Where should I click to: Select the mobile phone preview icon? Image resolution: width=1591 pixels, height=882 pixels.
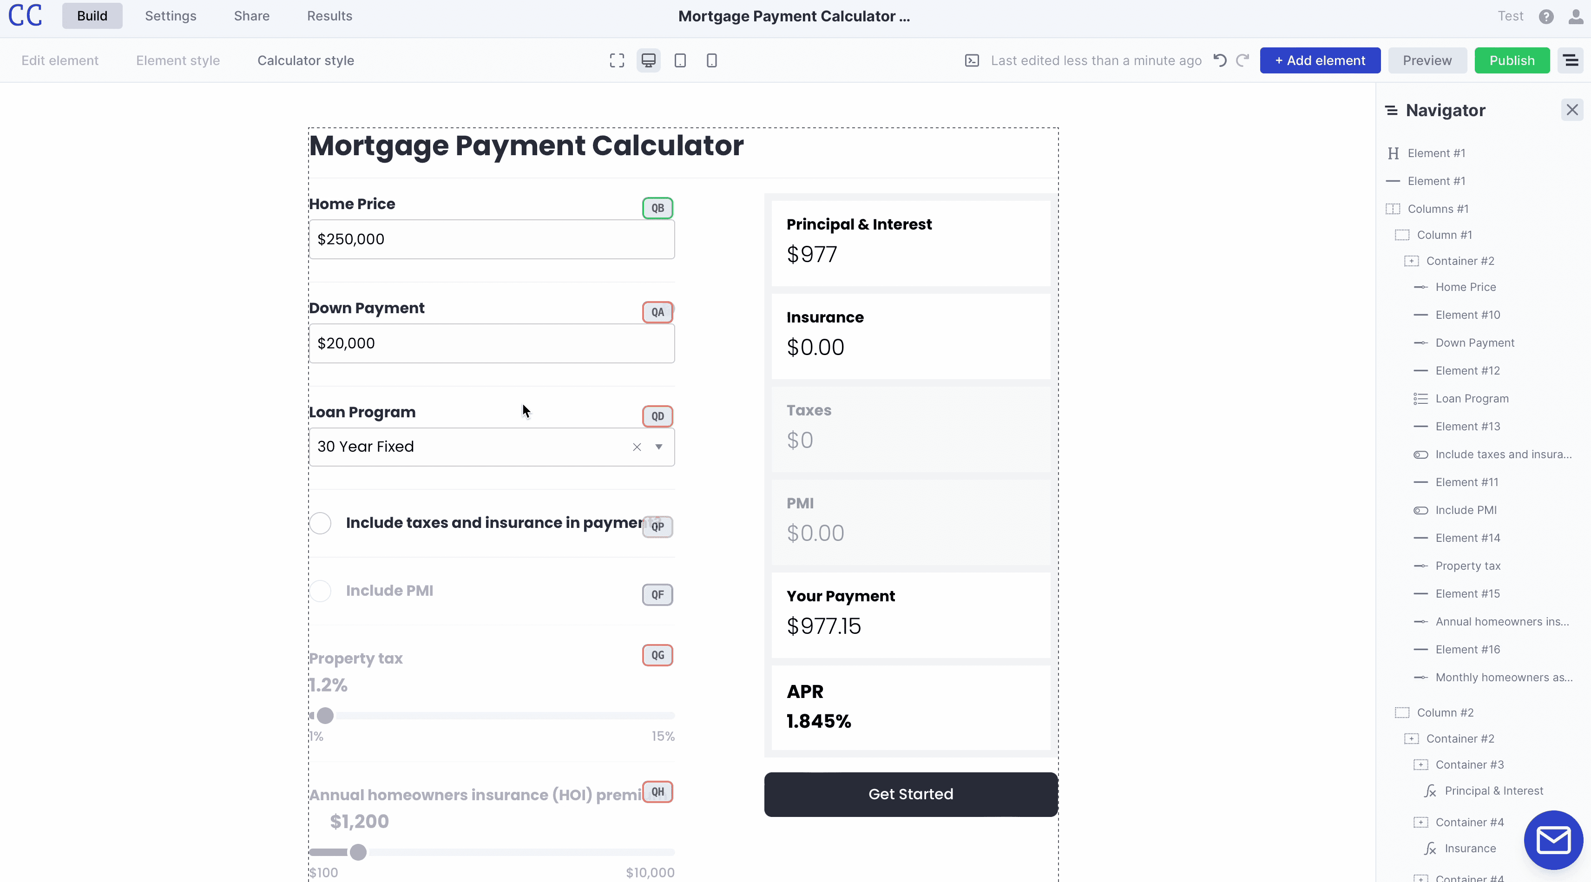coord(711,60)
